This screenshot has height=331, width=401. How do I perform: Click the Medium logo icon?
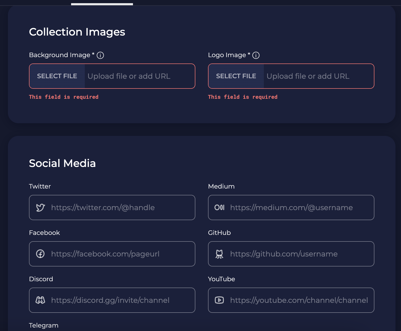tap(219, 208)
